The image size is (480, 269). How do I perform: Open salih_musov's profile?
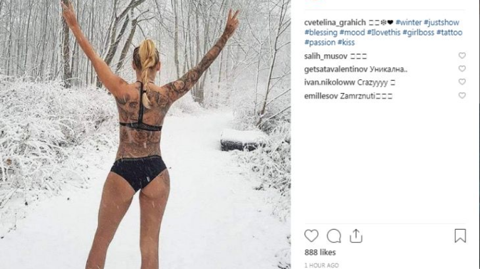[326, 56]
